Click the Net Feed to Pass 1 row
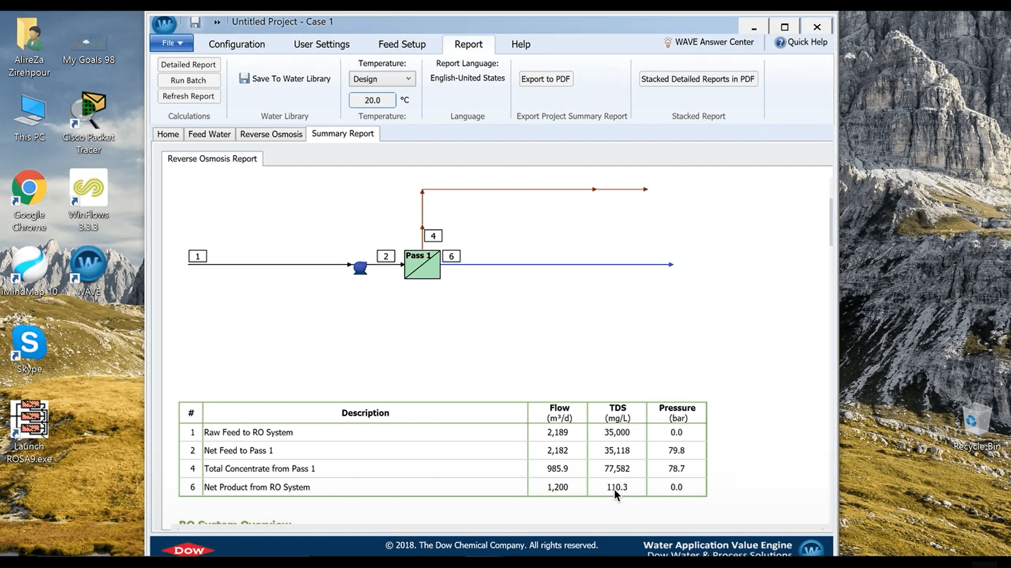Image resolution: width=1011 pixels, height=568 pixels. click(443, 451)
